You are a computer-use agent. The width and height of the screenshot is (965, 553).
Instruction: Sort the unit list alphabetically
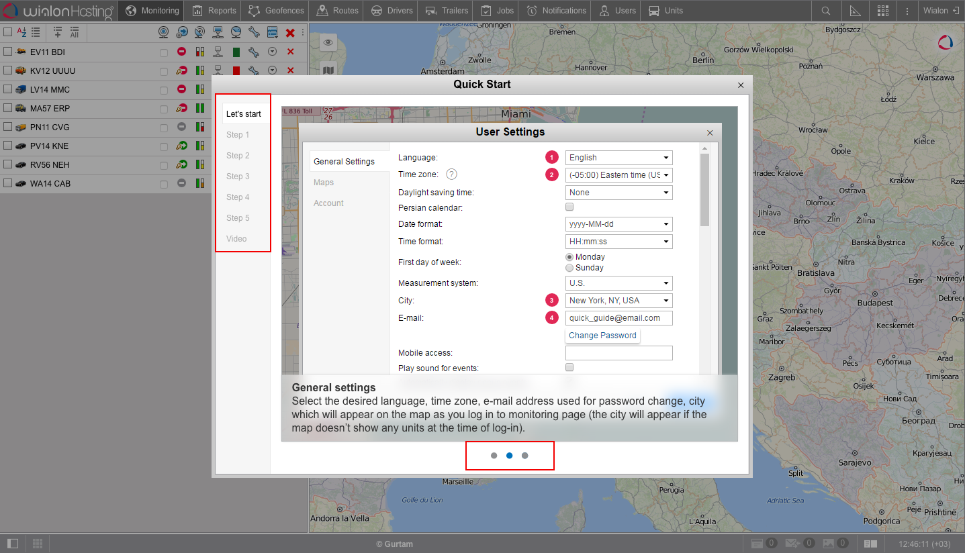click(21, 32)
